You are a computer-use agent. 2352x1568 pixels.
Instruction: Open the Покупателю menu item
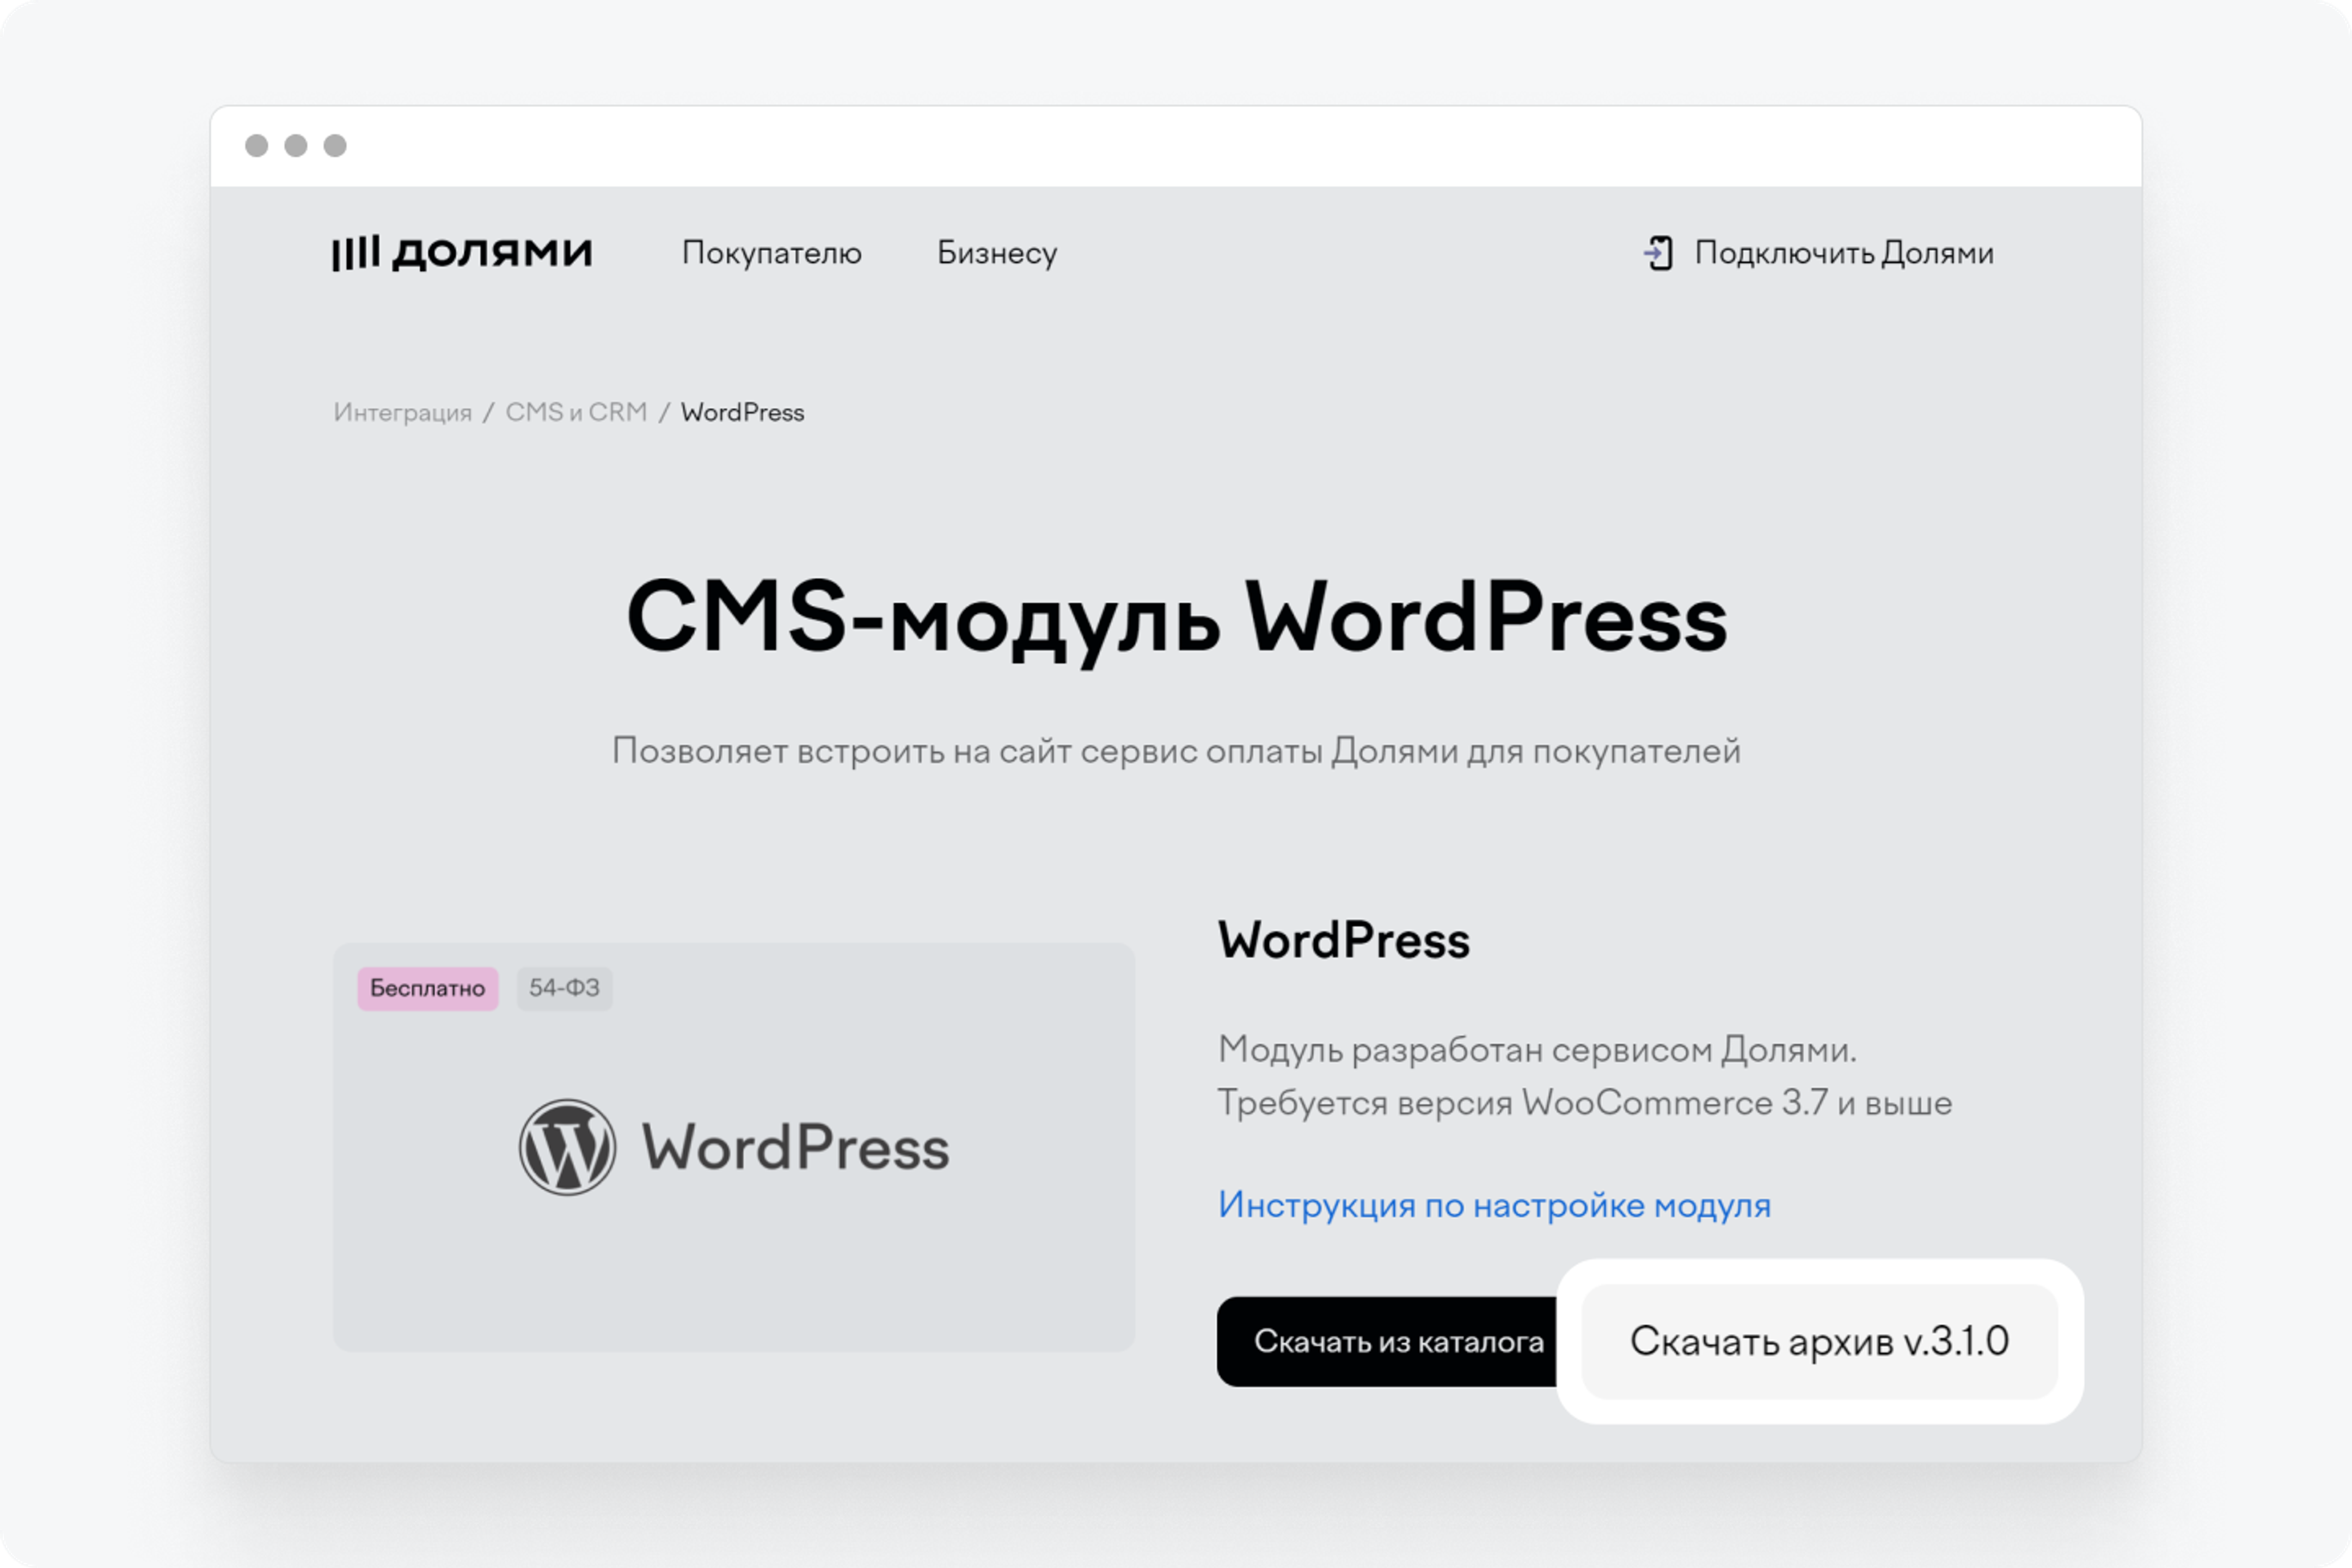click(x=771, y=253)
